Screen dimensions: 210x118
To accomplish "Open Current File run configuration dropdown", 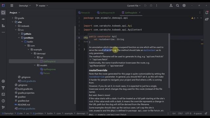I will point(134,6).
